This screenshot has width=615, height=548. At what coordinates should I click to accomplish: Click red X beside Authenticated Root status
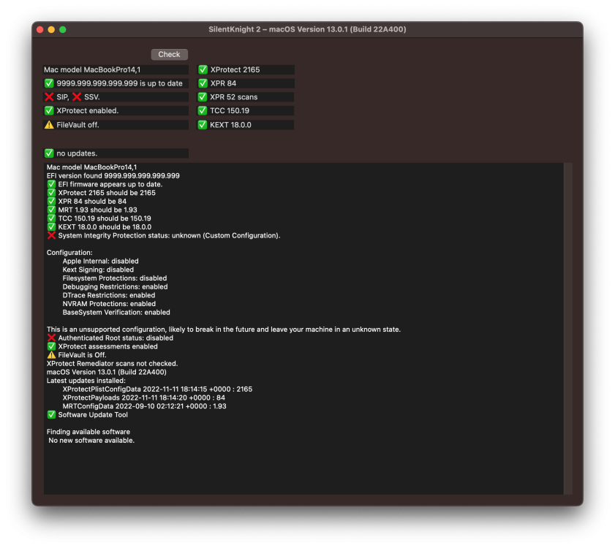tap(51, 338)
